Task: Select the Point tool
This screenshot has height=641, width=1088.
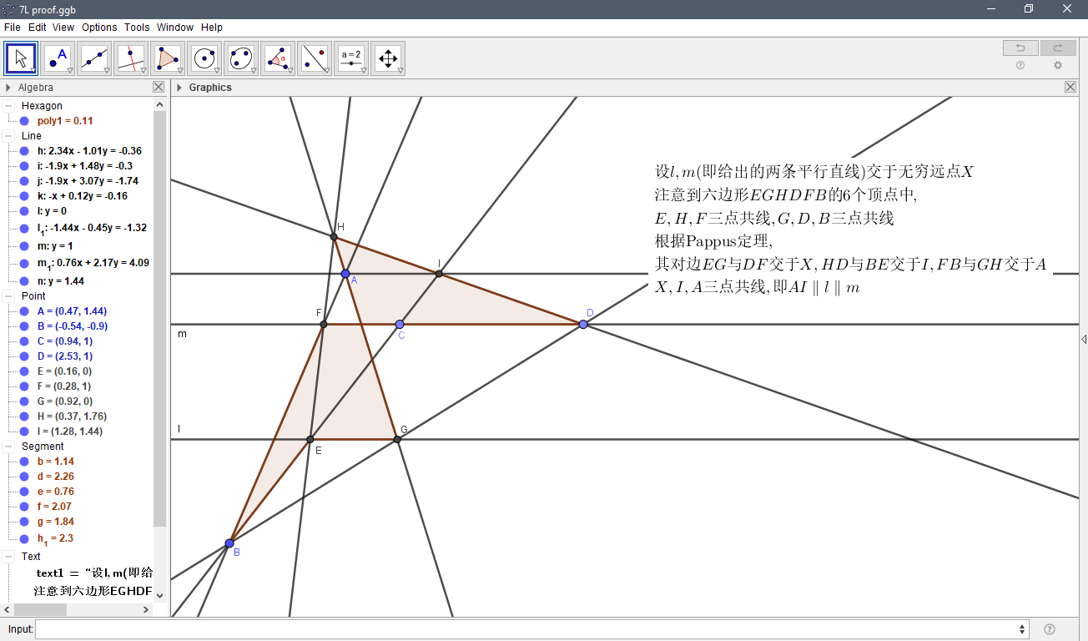Action: (57, 58)
